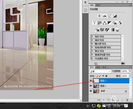Switch to the 蒙版 tab
This screenshot has width=133, height=109.
[x=98, y=5]
